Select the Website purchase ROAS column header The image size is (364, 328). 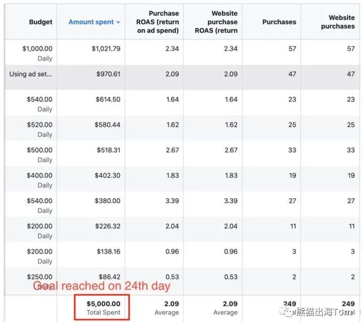[216, 22]
